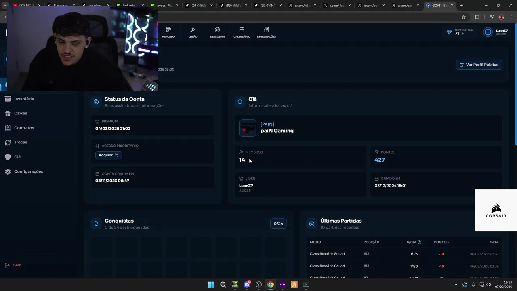Open Contratos in the sidebar
The height and width of the screenshot is (291, 517).
click(x=24, y=128)
